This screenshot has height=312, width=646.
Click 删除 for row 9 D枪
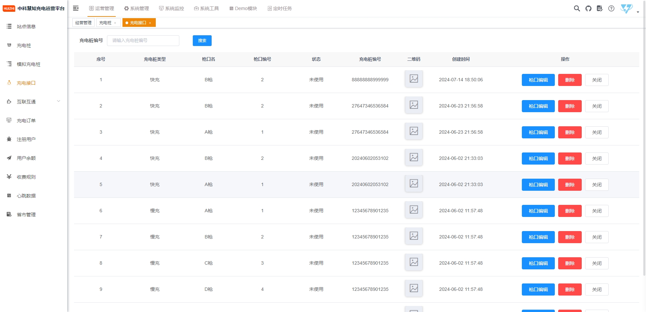[x=570, y=289]
